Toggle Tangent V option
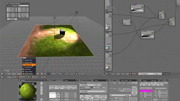This screenshot has height=101, width=180. [134, 83]
